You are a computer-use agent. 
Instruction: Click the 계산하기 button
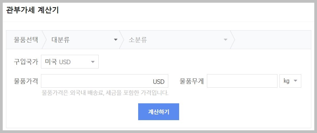(158, 112)
